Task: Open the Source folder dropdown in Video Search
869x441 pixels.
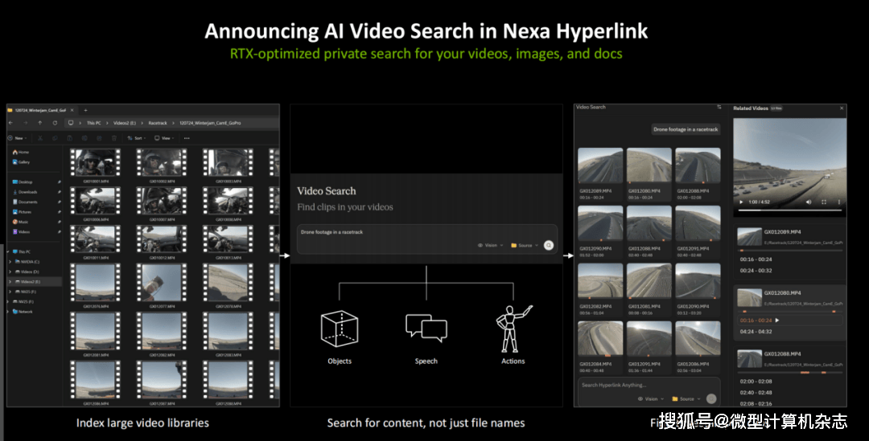Action: (x=524, y=245)
